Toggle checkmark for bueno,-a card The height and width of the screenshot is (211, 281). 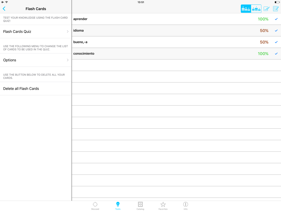click(276, 42)
